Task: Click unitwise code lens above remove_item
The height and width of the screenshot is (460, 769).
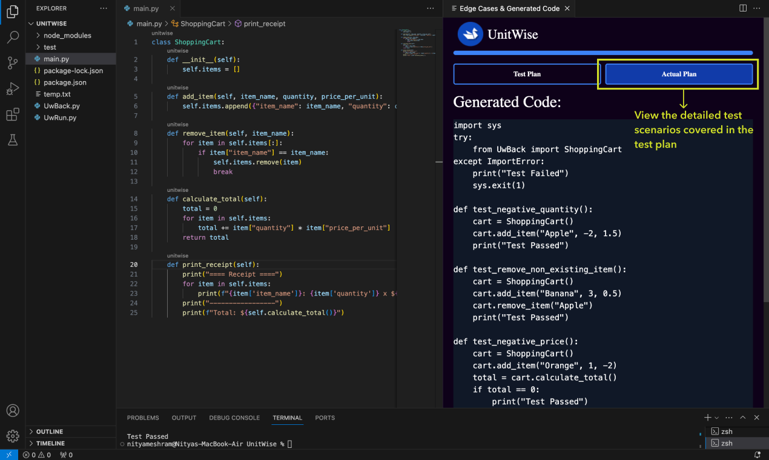Action: pyautogui.click(x=177, y=124)
